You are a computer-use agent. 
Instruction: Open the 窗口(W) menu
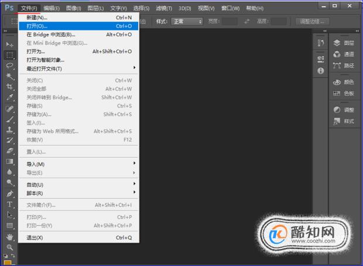pyautogui.click(x=230, y=8)
